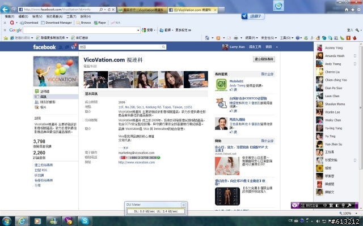Click the browser Back arrow button
The height and width of the screenshot is (226, 363).
click(5, 10)
